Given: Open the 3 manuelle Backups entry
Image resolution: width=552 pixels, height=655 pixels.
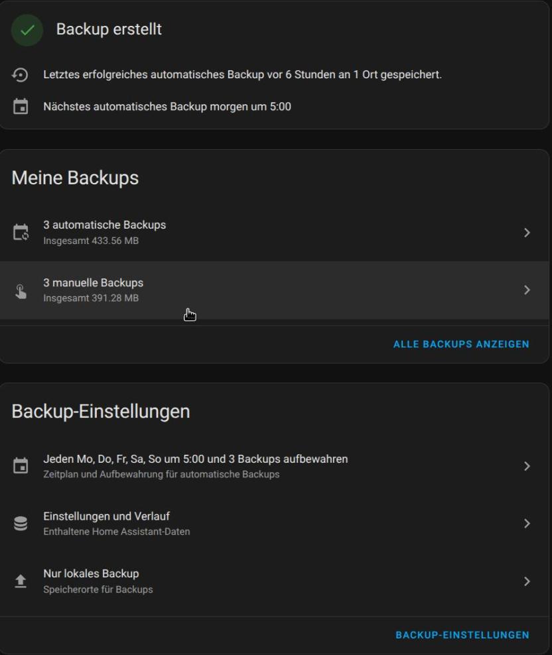Looking at the screenshot, I should click(x=94, y=283).
